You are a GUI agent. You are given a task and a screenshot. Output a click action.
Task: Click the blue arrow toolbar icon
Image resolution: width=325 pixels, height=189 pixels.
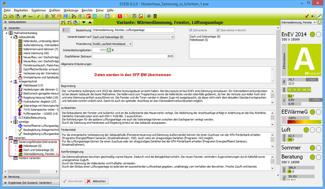(x=24, y=16)
